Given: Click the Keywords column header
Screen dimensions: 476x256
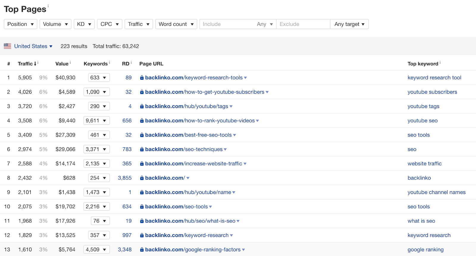Looking at the screenshot, I should 95,64.
